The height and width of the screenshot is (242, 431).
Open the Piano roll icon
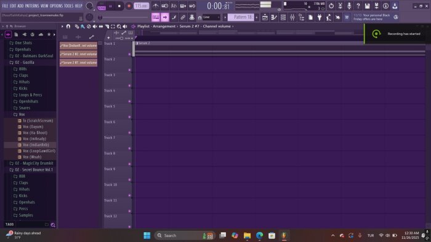274,17
